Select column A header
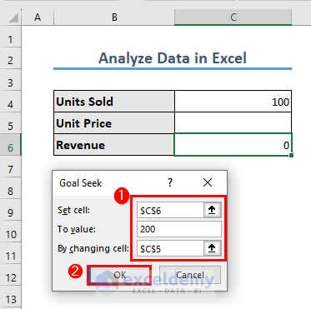The image size is (311, 309). click(38, 17)
